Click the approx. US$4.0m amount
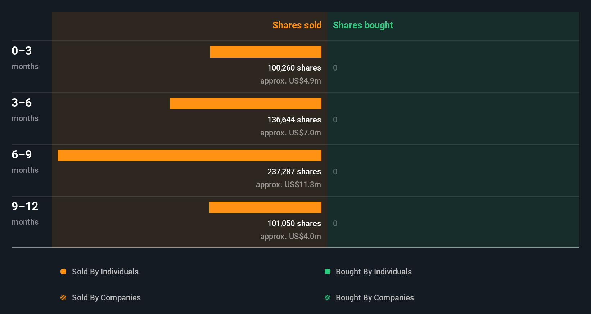The width and height of the screenshot is (591, 314). 290,236
